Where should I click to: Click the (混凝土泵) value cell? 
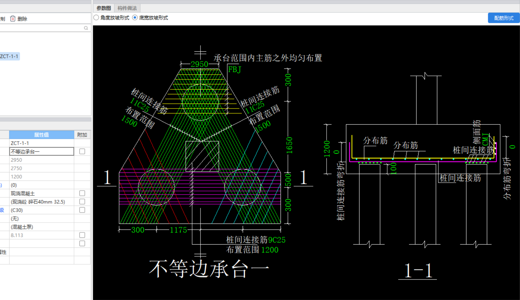coord(41,227)
